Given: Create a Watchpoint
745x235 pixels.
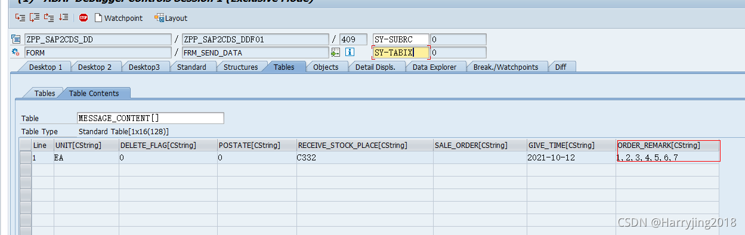Looking at the screenshot, I should coord(119,18).
